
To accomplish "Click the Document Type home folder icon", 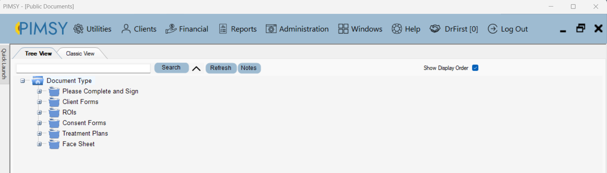I will pos(38,81).
